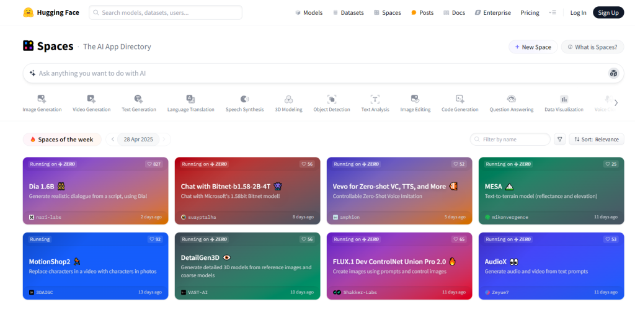
Task: Click the heart likes badge on Dia 1.6B
Action: [x=154, y=164]
